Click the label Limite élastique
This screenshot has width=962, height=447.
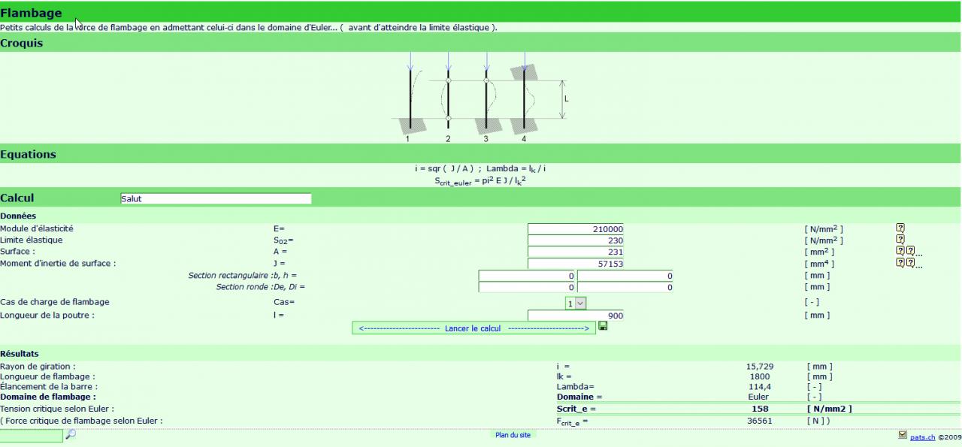pos(32,240)
